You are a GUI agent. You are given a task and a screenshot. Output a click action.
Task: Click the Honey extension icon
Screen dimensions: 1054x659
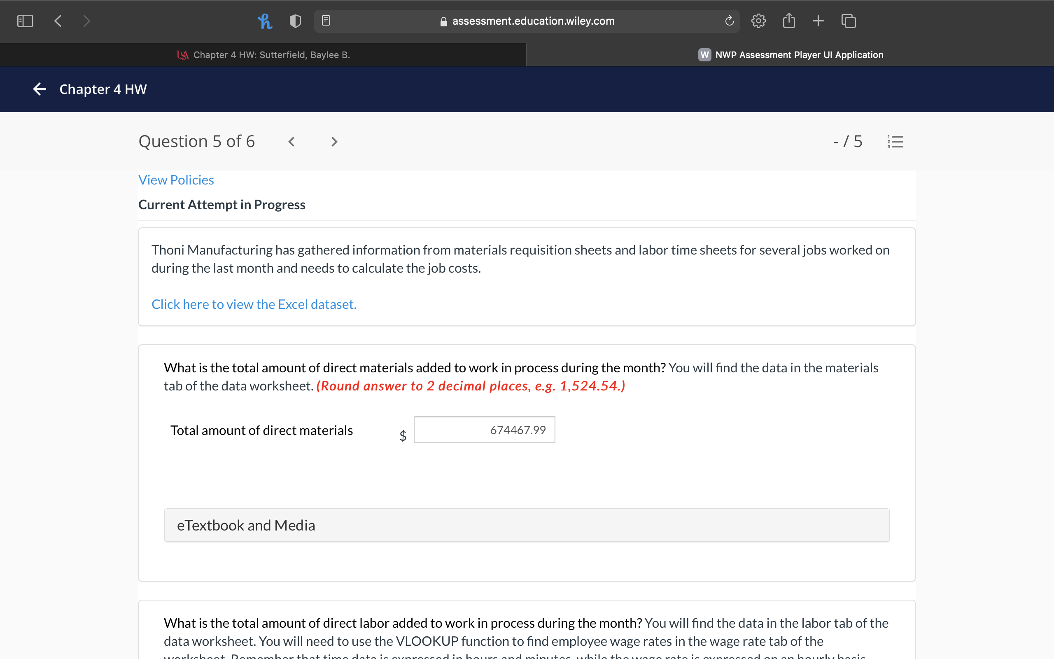pos(265,21)
